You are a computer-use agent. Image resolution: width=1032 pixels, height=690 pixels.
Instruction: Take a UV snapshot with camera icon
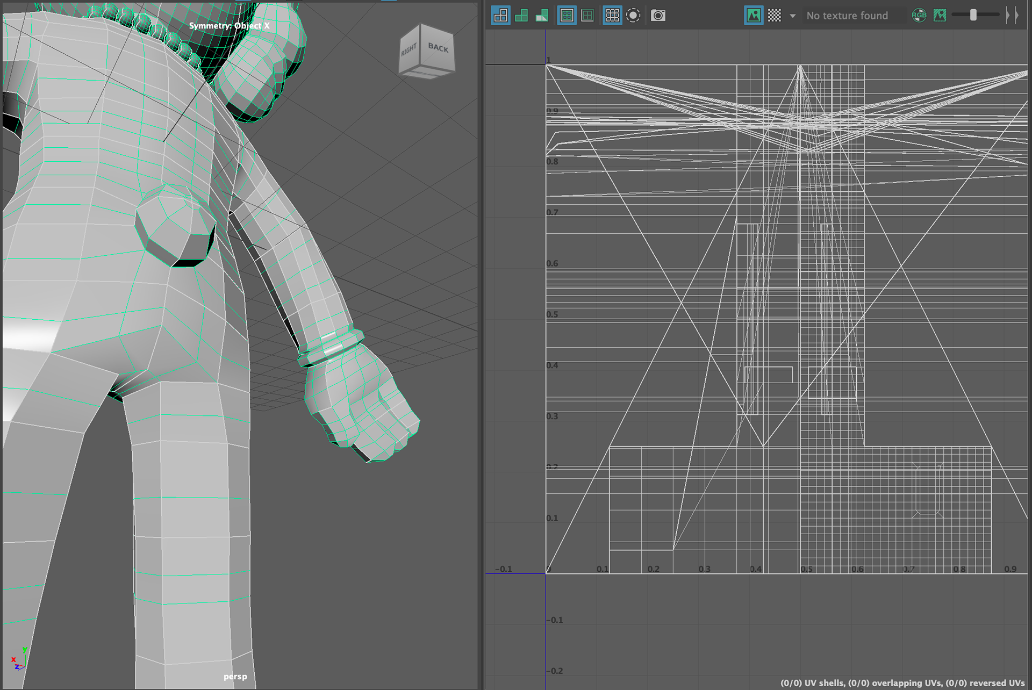click(x=658, y=16)
